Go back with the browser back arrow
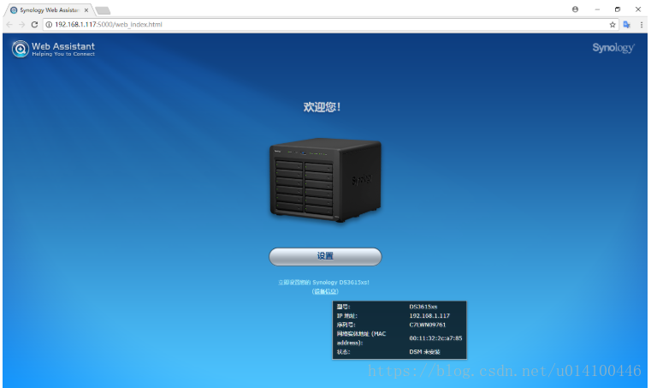The image size is (651, 388). 9,25
